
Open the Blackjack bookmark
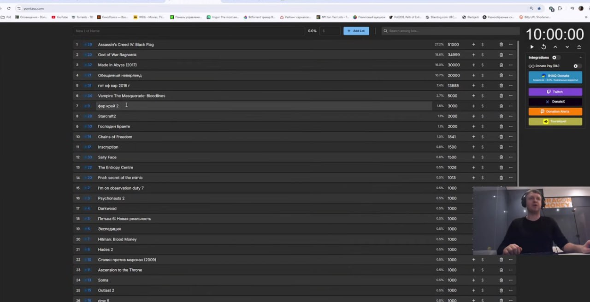tap(470, 17)
